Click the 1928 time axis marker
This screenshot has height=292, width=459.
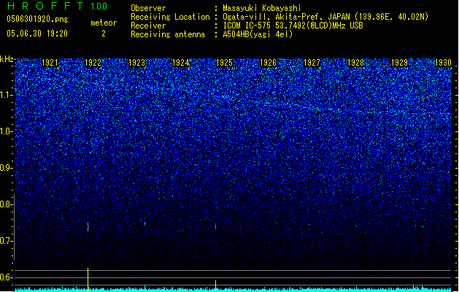(x=355, y=63)
